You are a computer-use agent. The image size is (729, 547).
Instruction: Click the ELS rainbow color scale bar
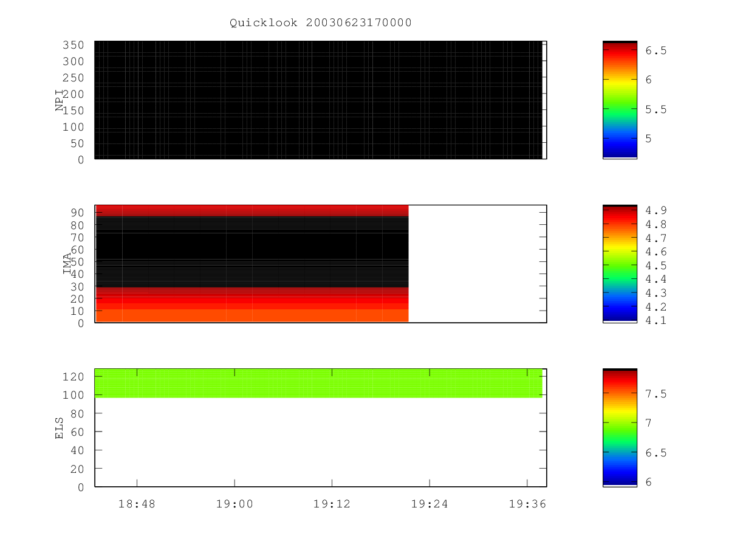tap(620, 427)
